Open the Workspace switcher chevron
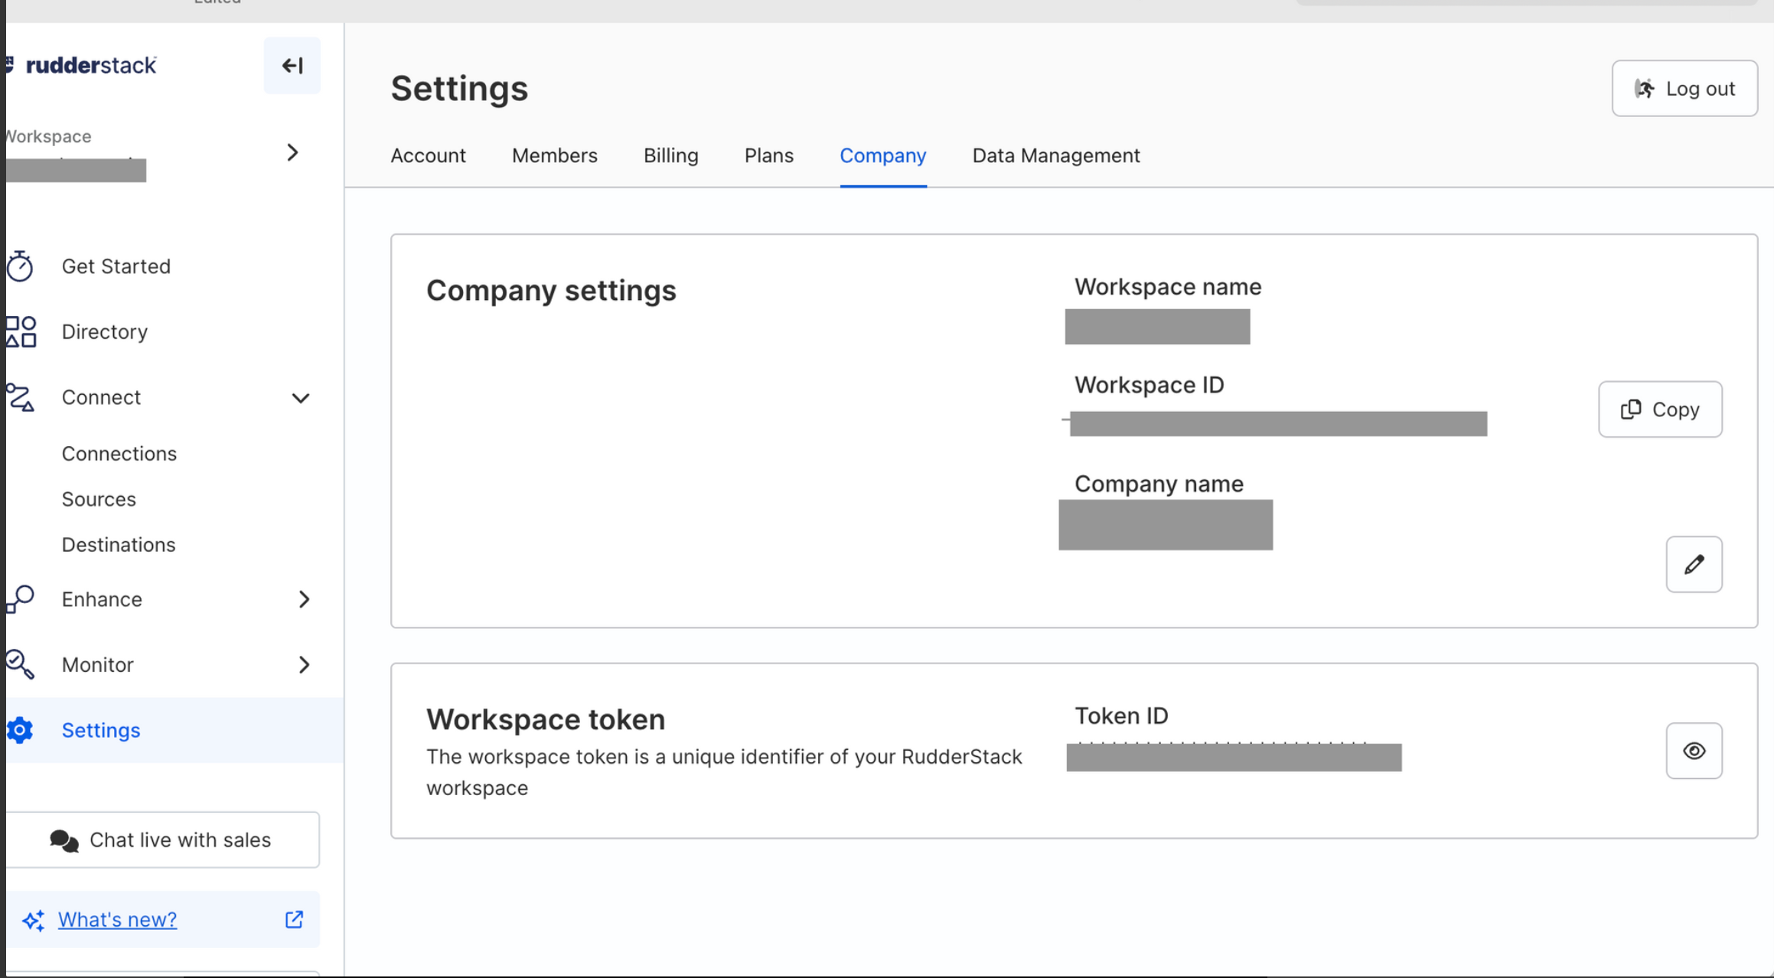This screenshot has width=1774, height=978. pyautogui.click(x=292, y=152)
